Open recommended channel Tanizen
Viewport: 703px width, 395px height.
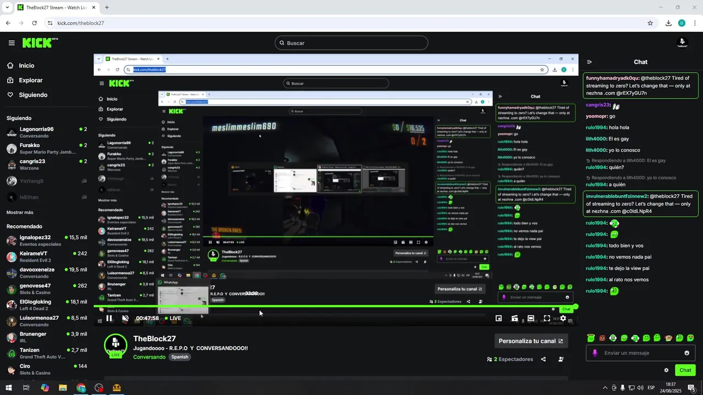[x=47, y=353]
